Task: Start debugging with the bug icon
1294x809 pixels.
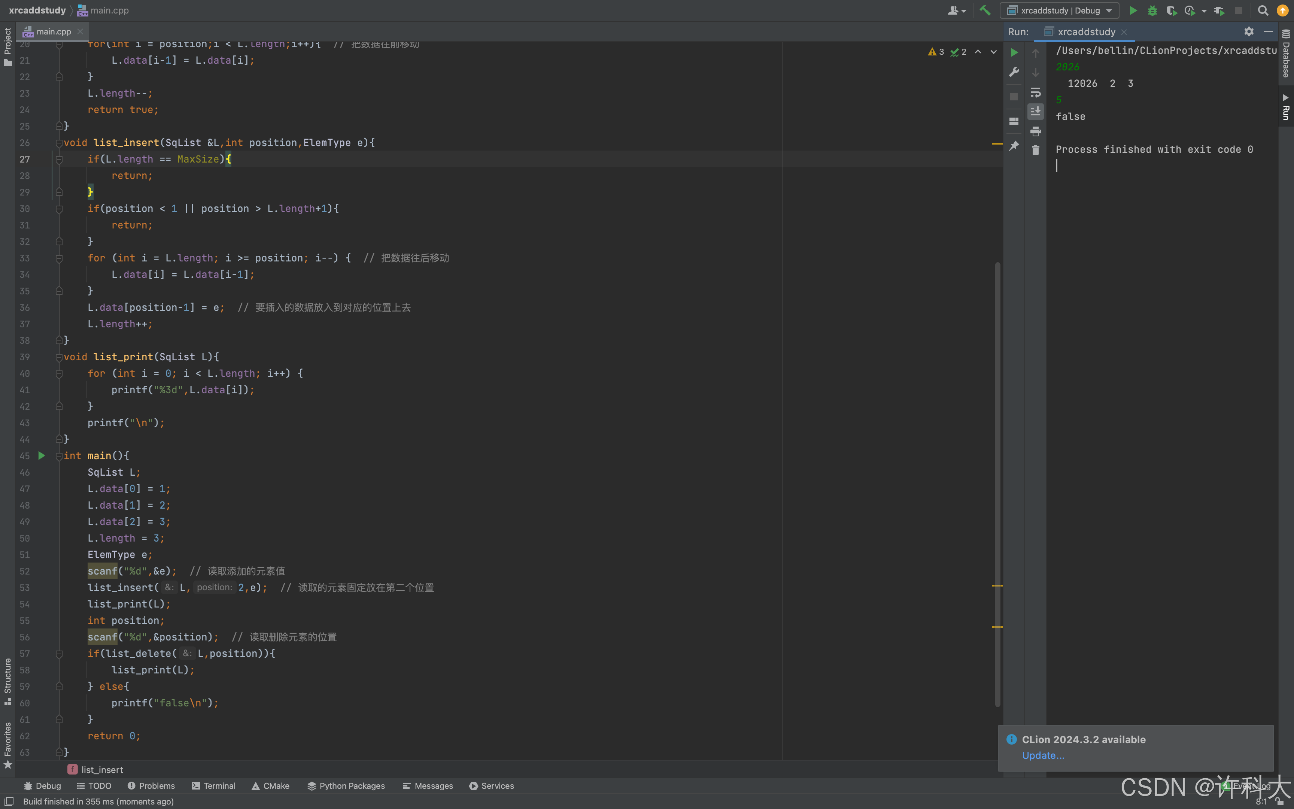Action: point(1152,10)
